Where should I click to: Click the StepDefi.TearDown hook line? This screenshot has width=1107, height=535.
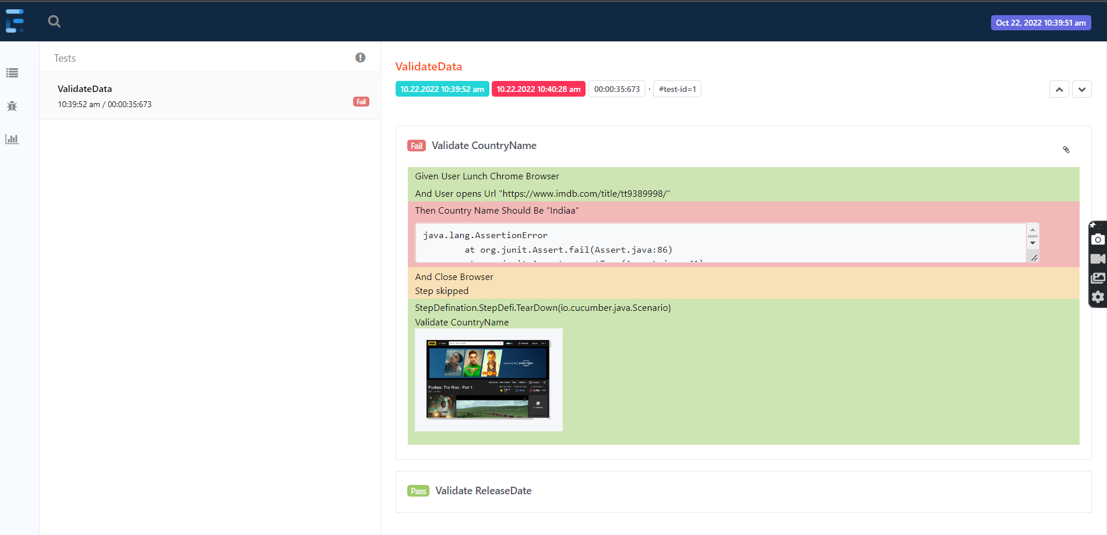point(543,308)
